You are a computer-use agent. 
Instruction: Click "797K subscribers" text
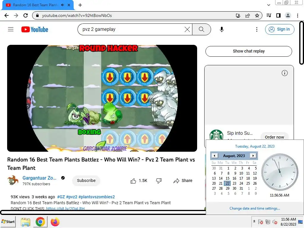tap(36, 184)
